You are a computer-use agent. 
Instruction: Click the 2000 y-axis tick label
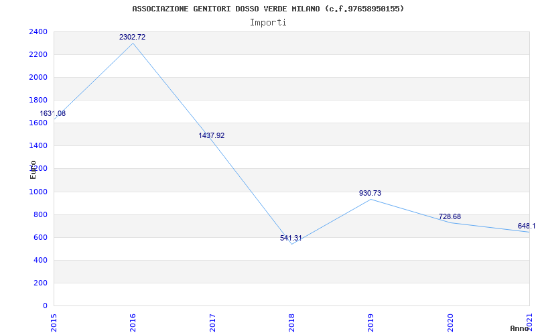38,77
